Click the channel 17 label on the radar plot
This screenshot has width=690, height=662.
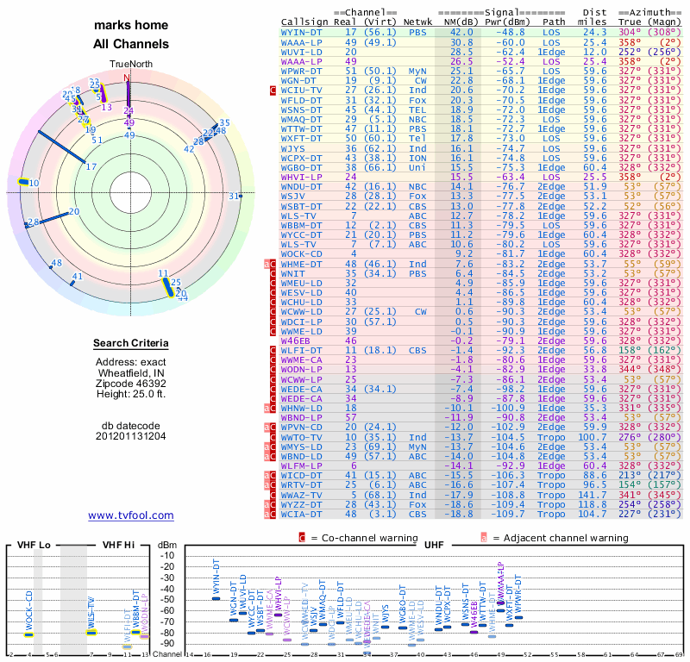(91, 166)
